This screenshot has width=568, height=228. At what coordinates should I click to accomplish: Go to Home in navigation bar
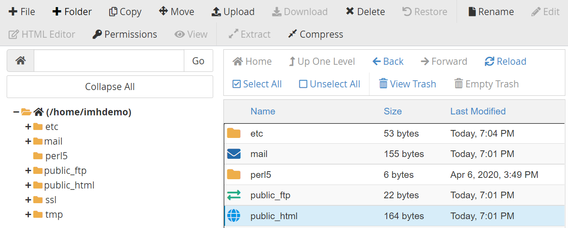(252, 61)
